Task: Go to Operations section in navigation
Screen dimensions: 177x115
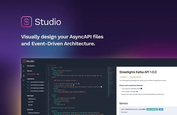Action: (x=31, y=79)
